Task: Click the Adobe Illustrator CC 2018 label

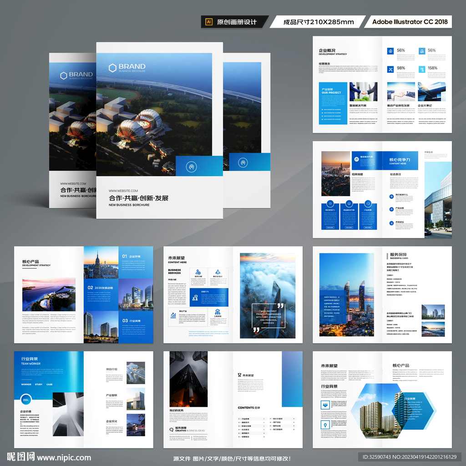Action: [410, 22]
